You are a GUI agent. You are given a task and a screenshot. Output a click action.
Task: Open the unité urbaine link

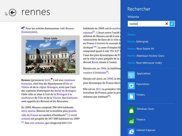(49, 117)
